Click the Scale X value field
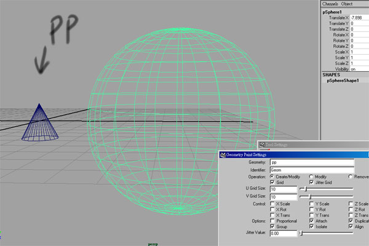 [x=359, y=52]
